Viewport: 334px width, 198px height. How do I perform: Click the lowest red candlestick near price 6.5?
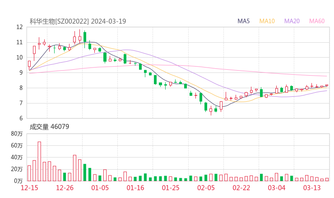211,110
